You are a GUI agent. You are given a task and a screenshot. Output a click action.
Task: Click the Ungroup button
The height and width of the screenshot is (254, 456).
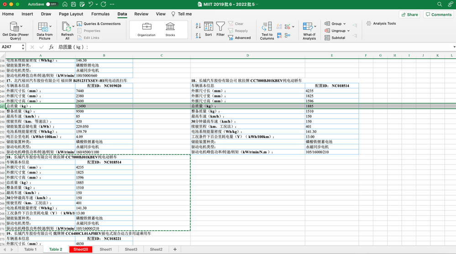pos(335,31)
